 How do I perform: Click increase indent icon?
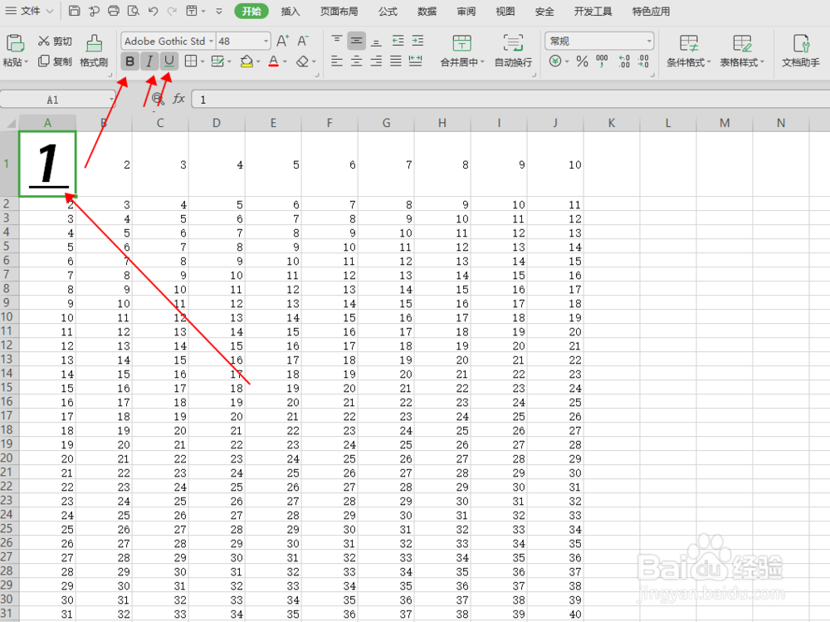coord(417,40)
